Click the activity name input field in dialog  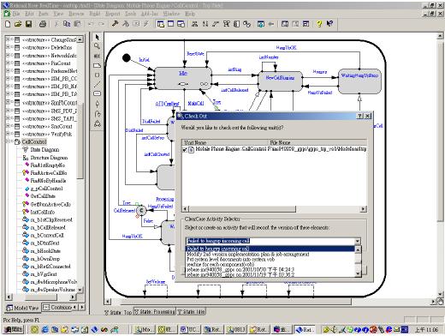point(270,241)
